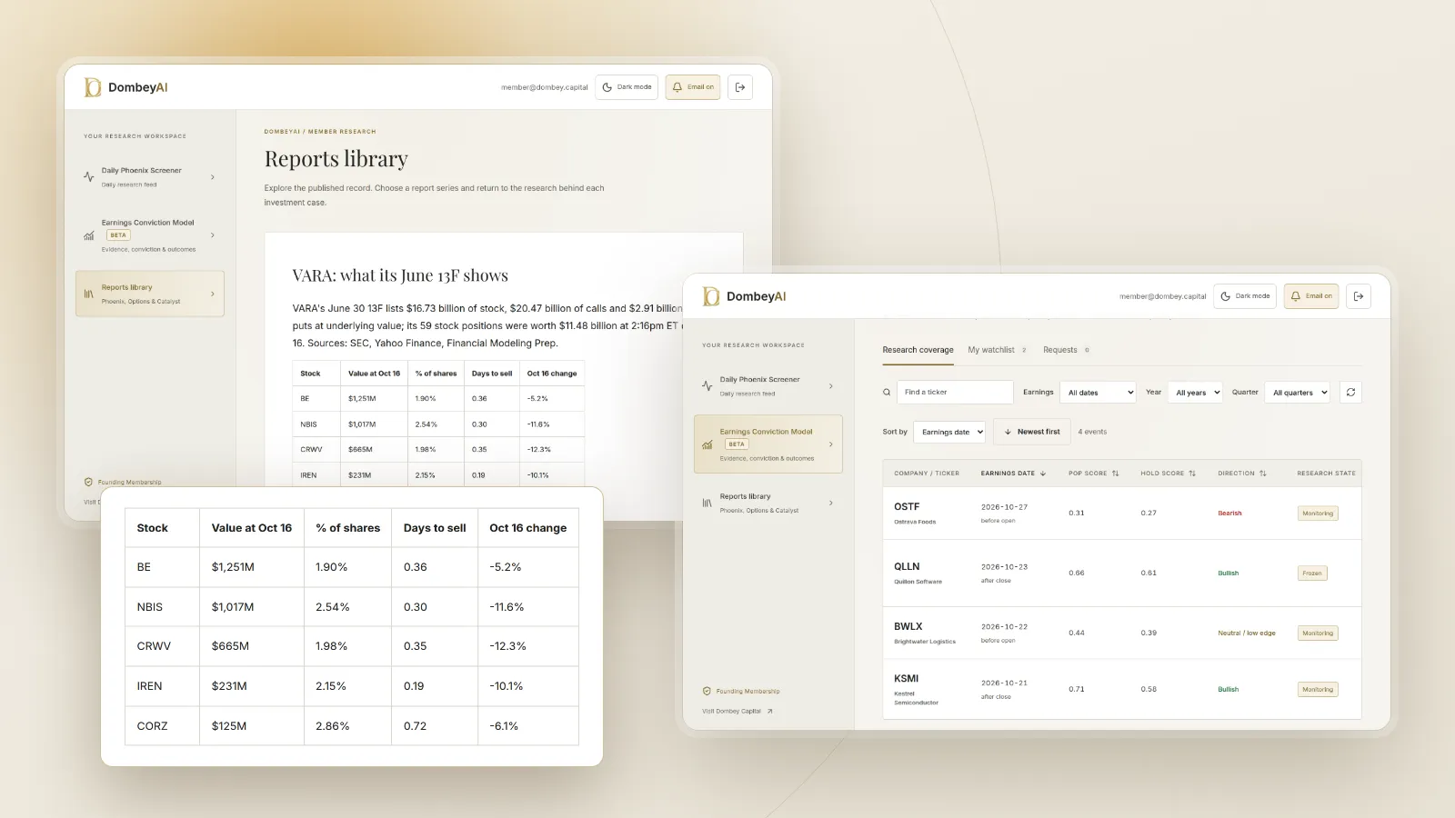
Task: Click the Founding Membership shield icon in the right window
Action: pyautogui.click(x=707, y=691)
